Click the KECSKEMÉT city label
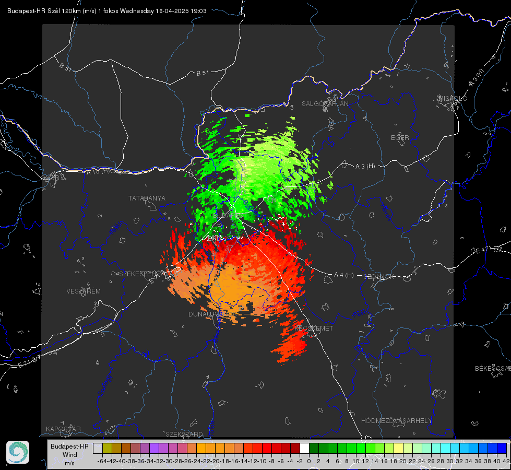 coord(314,328)
